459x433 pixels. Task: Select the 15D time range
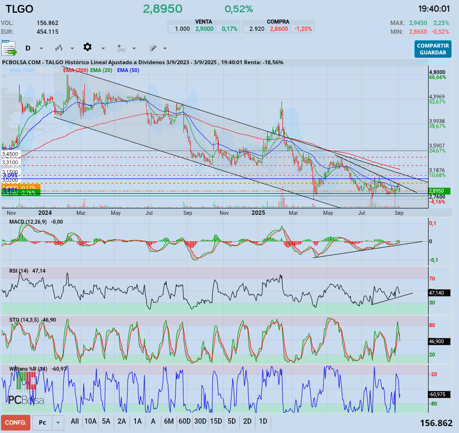[x=216, y=421]
